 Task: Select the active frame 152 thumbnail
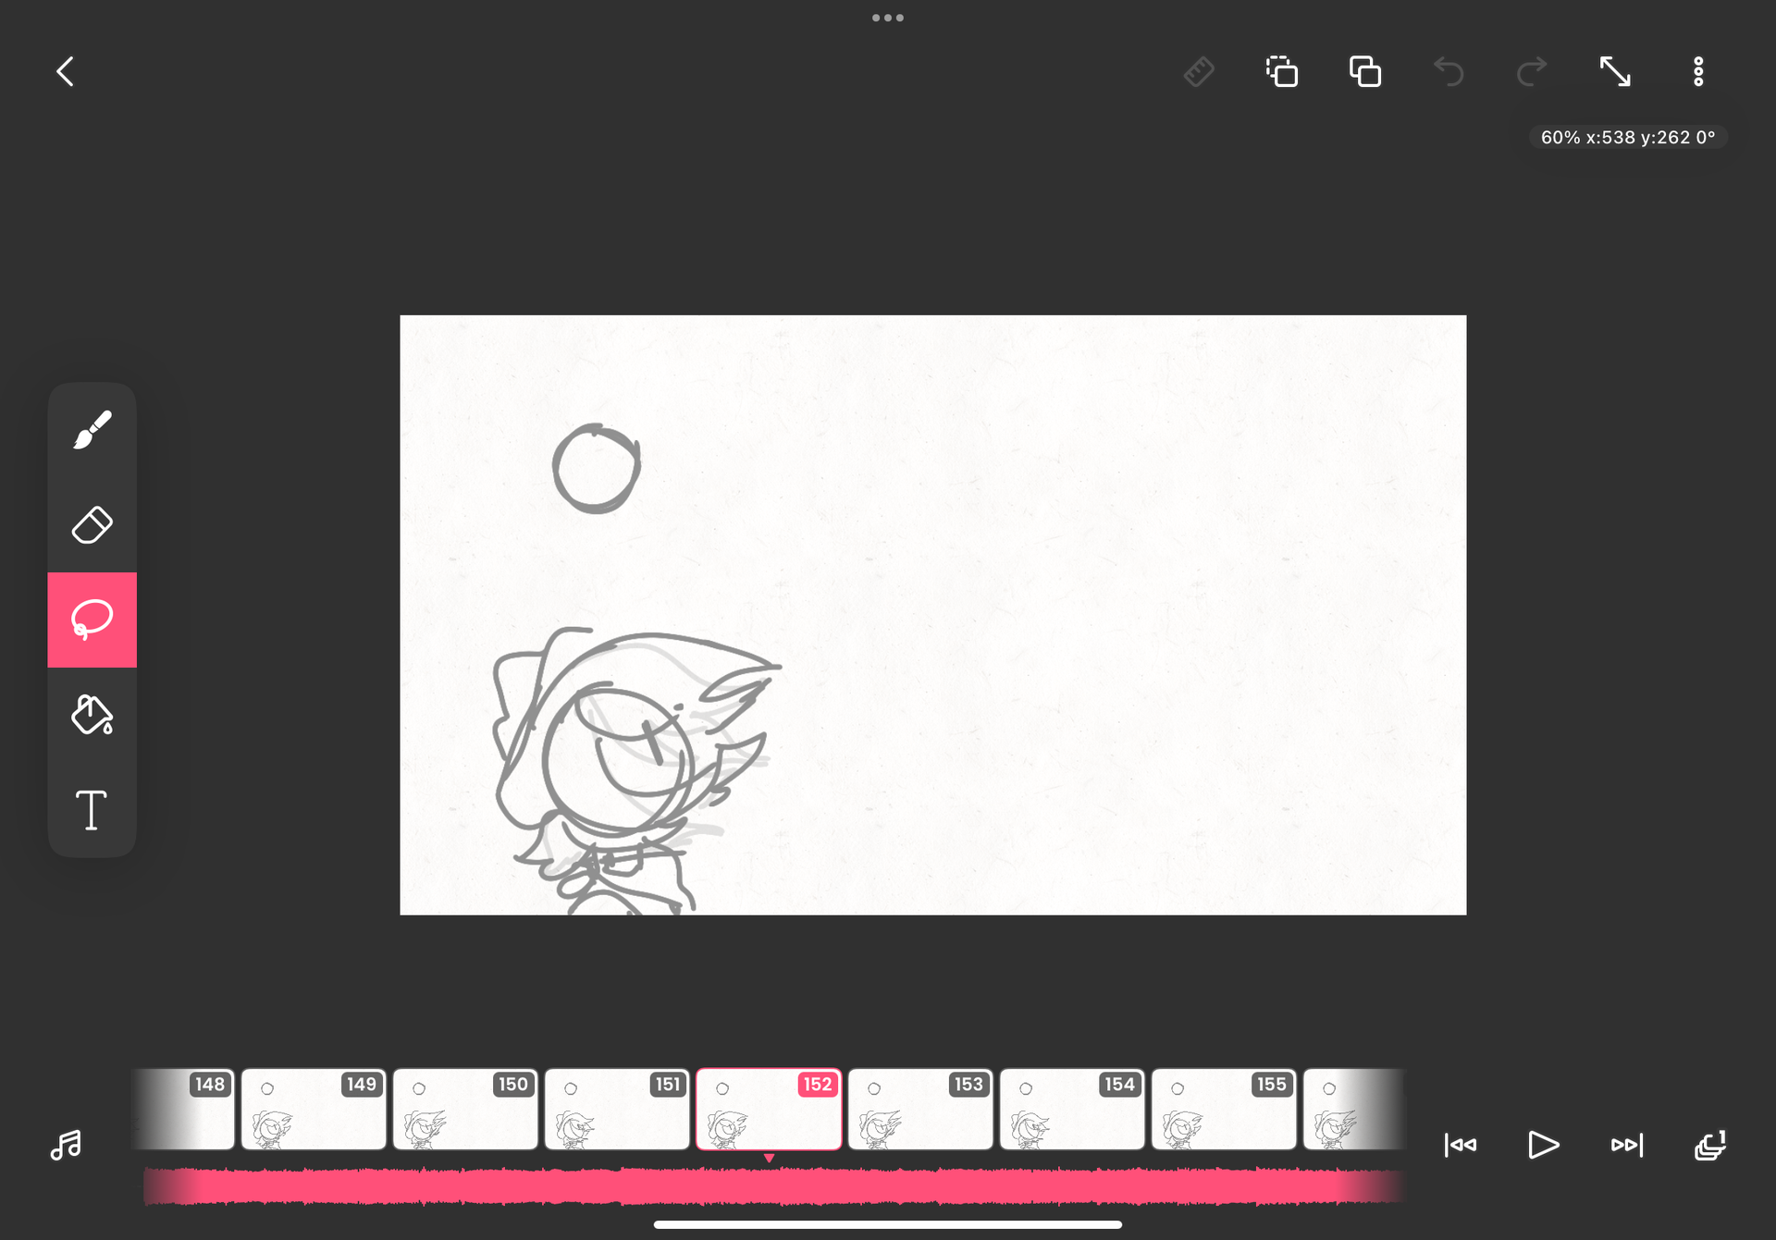769,1110
